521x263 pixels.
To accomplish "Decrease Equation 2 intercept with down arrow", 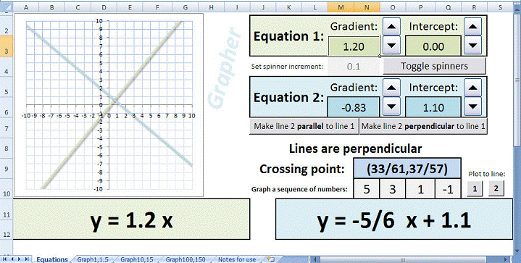I will coord(473,107).
